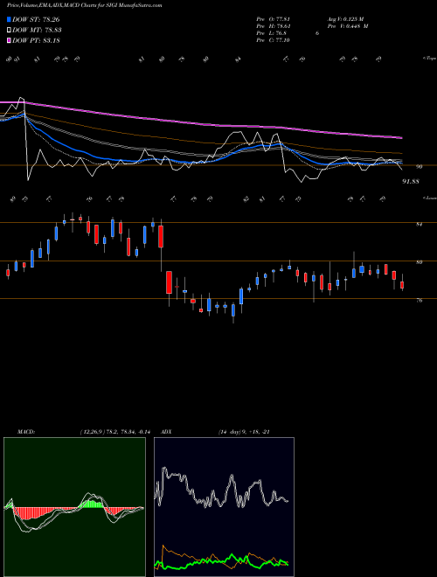This screenshot has height=577, width=437.
Task: Click the '<Tops' label at right edge
Action: click(x=429, y=59)
